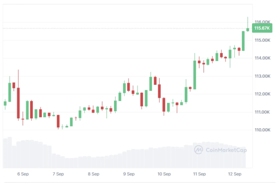278x183 pixels.
Task: Click the 111.00K price axis label
Action: tap(262, 112)
